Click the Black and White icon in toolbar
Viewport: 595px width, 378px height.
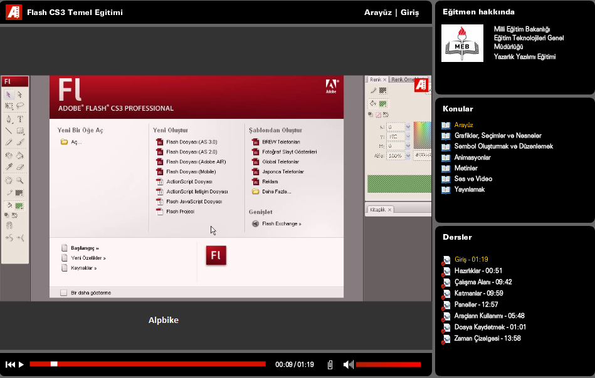point(6,215)
